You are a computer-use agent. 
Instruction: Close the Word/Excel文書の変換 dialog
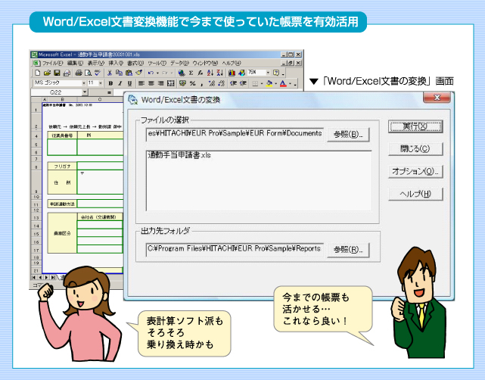[437, 98]
